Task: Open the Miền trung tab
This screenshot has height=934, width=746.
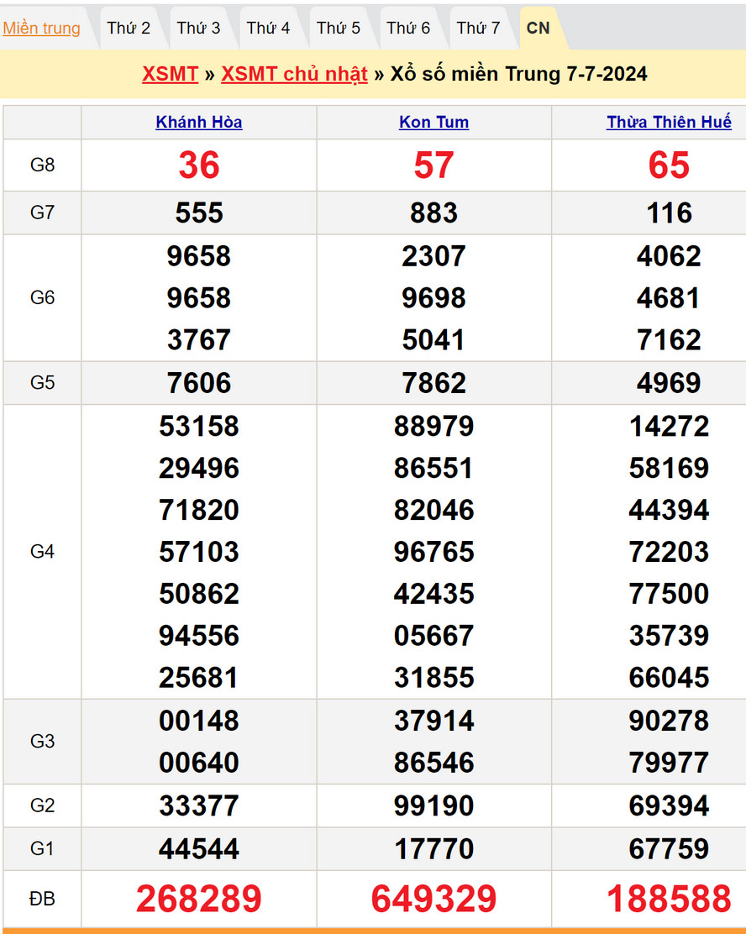Action: point(42,28)
